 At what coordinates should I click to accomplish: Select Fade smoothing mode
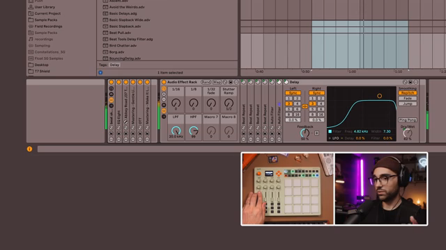pos(407,99)
